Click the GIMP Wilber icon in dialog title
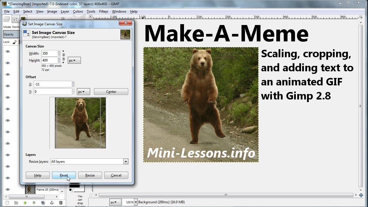 pyautogui.click(x=24, y=24)
